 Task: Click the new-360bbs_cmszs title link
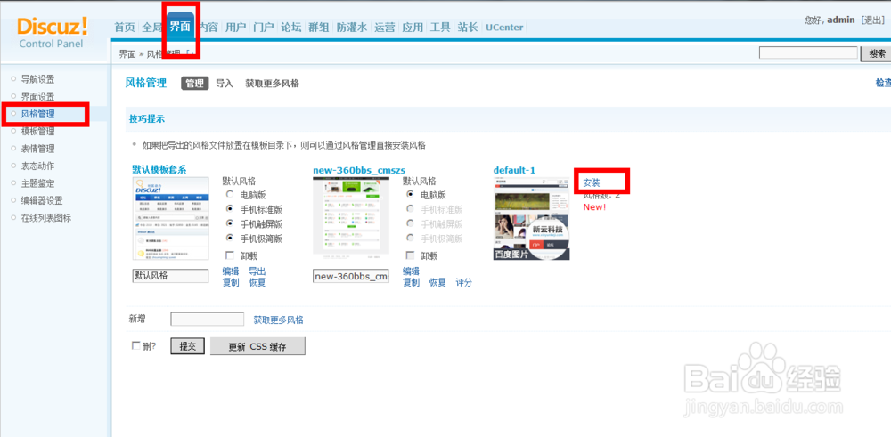coord(359,170)
